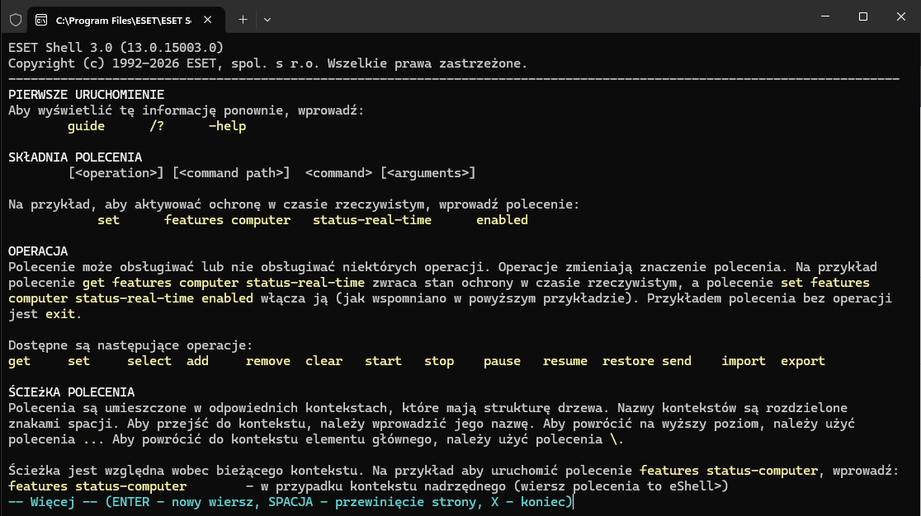
Task: Click 'Dostępne są następujące operacje:' line
Action: tap(130, 345)
